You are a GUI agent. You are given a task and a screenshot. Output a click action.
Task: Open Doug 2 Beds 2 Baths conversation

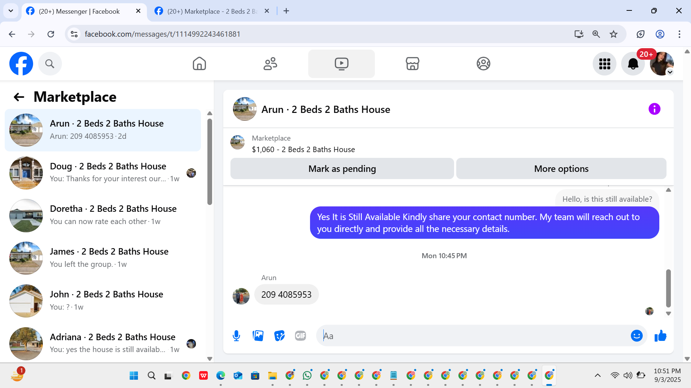pos(103,173)
